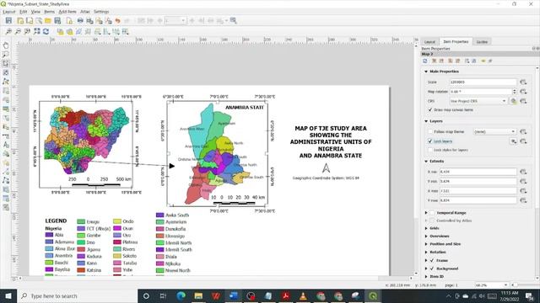The width and height of the screenshot is (540, 303).
Task: Open the View menu
Action: (35, 12)
